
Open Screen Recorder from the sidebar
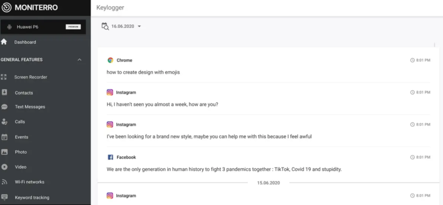point(31,77)
